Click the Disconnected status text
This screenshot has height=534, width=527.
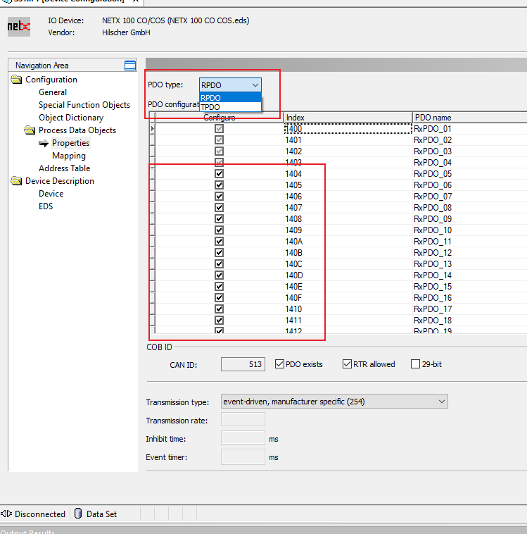click(x=40, y=514)
